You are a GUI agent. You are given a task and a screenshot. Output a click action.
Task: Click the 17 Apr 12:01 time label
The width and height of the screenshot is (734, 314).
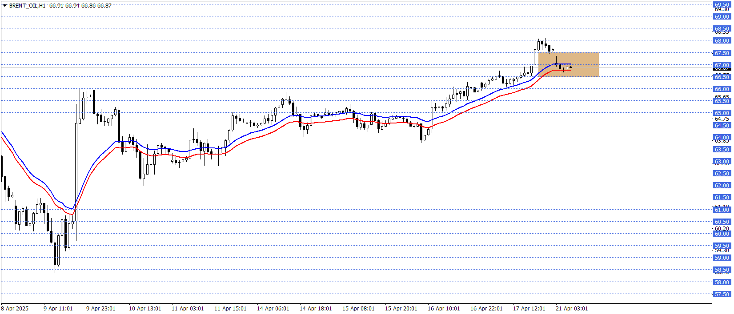coord(529,309)
